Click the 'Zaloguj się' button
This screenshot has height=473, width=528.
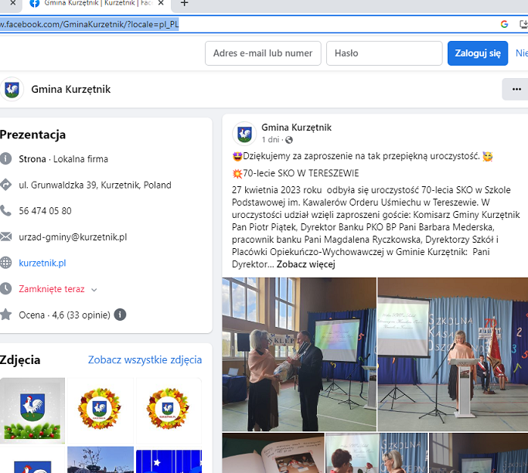[x=478, y=53]
